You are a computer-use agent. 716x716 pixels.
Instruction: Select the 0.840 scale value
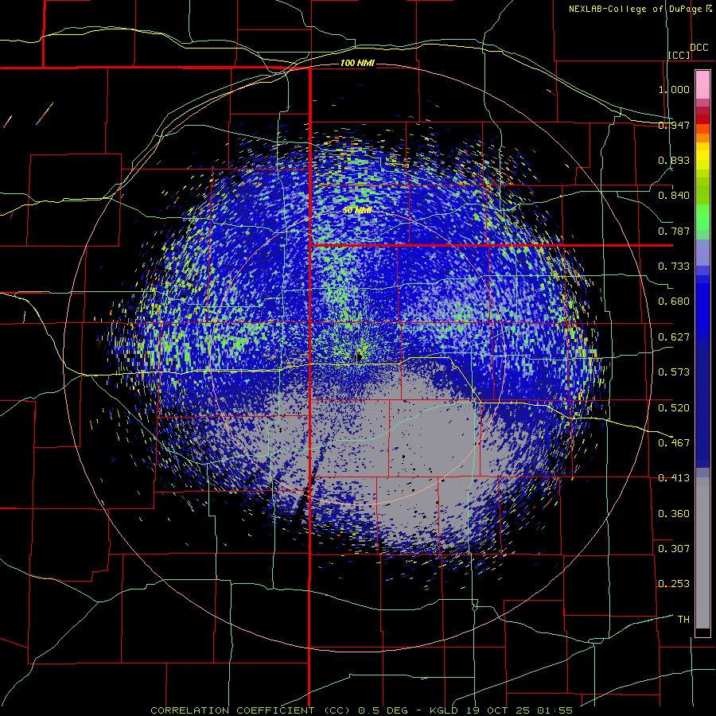tap(674, 196)
